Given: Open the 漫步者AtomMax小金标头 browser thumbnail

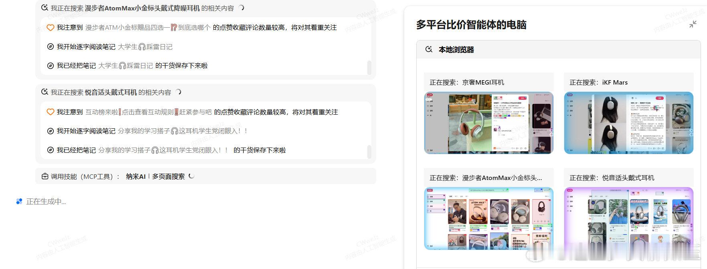Looking at the screenshot, I should point(488,218).
